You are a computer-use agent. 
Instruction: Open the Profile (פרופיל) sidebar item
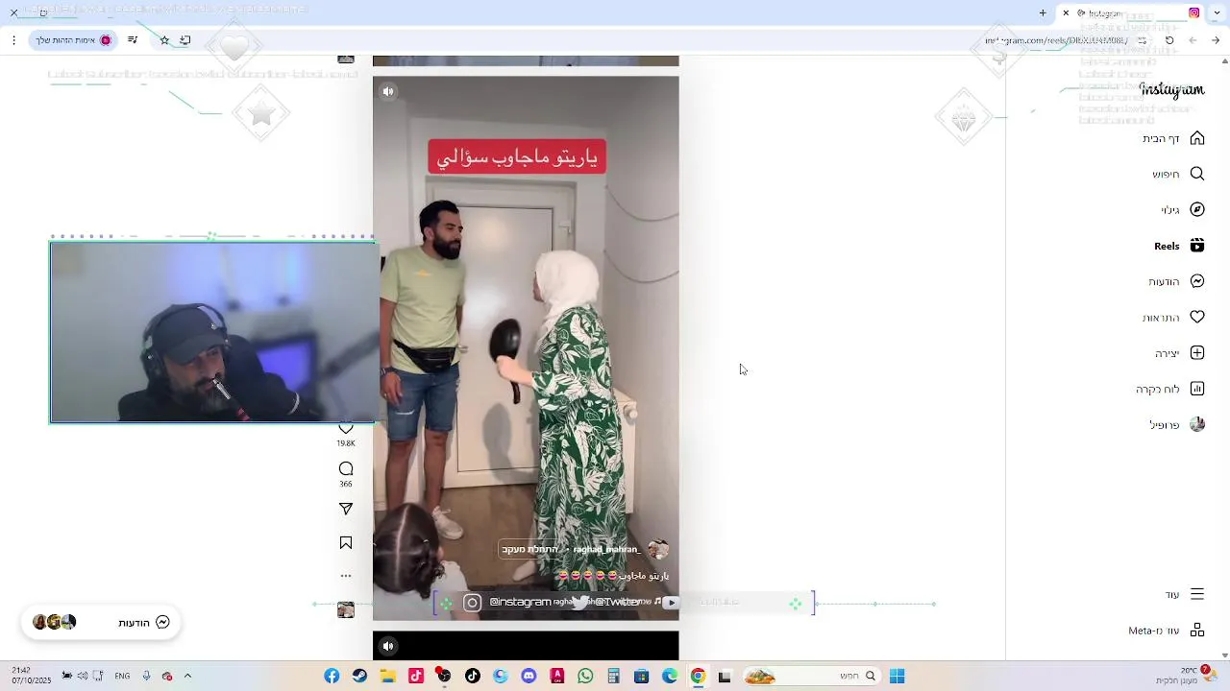tap(1177, 424)
